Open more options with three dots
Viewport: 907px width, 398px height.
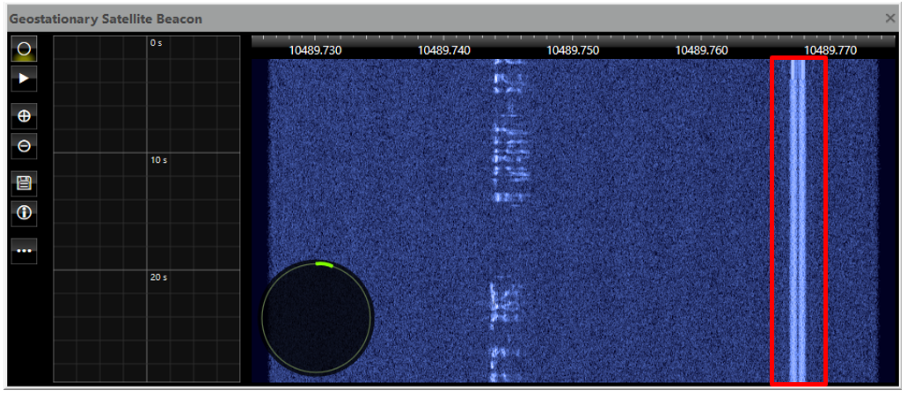click(x=24, y=251)
